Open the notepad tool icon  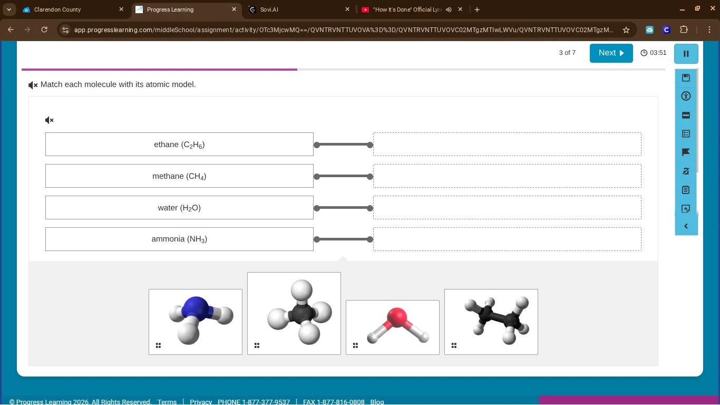pyautogui.click(x=686, y=190)
